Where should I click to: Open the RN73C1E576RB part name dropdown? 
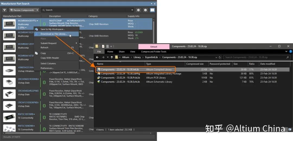pos(34,114)
